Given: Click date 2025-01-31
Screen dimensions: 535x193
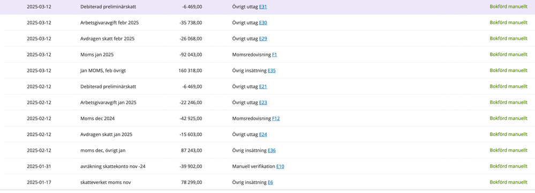Looking at the screenshot, I should coord(39,166).
